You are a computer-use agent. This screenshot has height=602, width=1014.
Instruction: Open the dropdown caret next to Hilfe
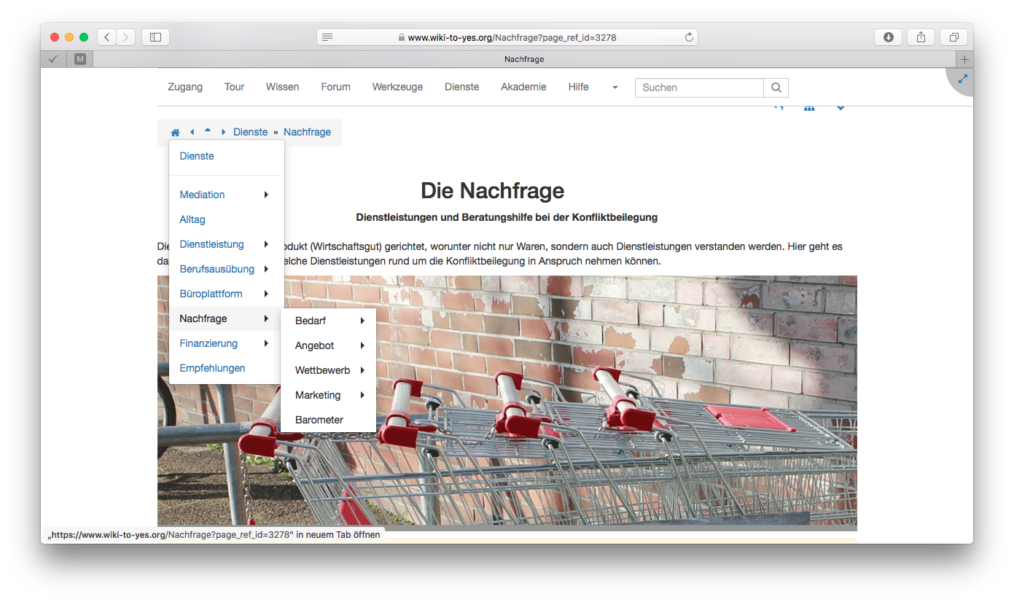615,87
